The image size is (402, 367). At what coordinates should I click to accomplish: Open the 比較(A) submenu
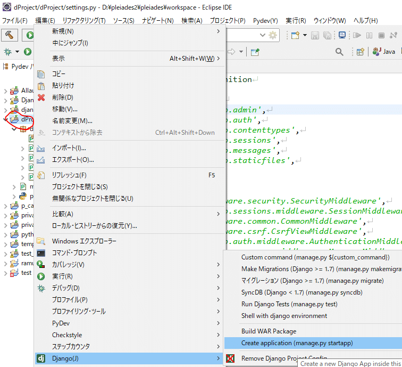coord(130,214)
